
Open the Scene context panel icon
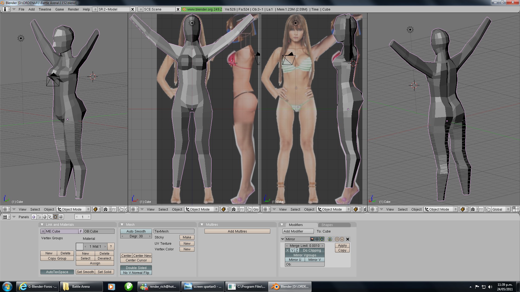61,217
